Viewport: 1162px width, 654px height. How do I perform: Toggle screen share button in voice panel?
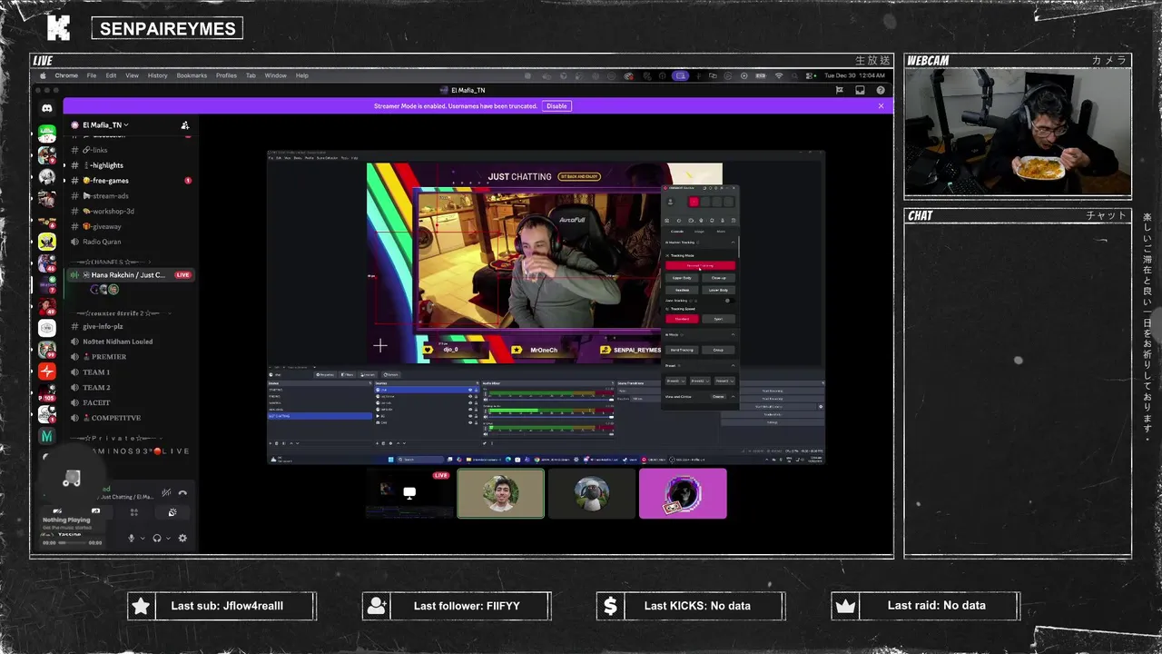(95, 512)
